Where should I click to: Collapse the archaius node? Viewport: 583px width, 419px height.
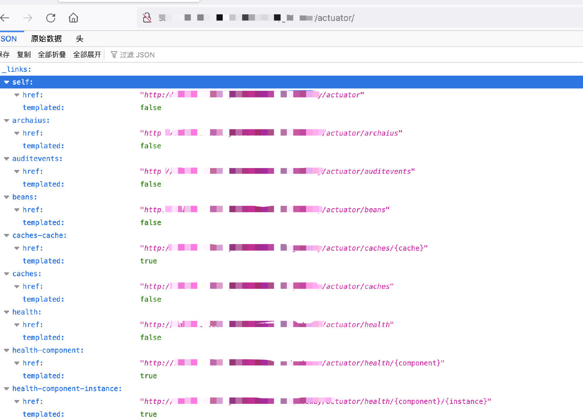coord(7,121)
